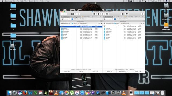Select Public folder in right panel
This screenshot has height=96, width=172.
(x=124, y=39)
